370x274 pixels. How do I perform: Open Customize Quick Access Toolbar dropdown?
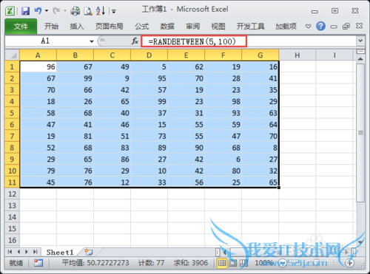(114, 11)
